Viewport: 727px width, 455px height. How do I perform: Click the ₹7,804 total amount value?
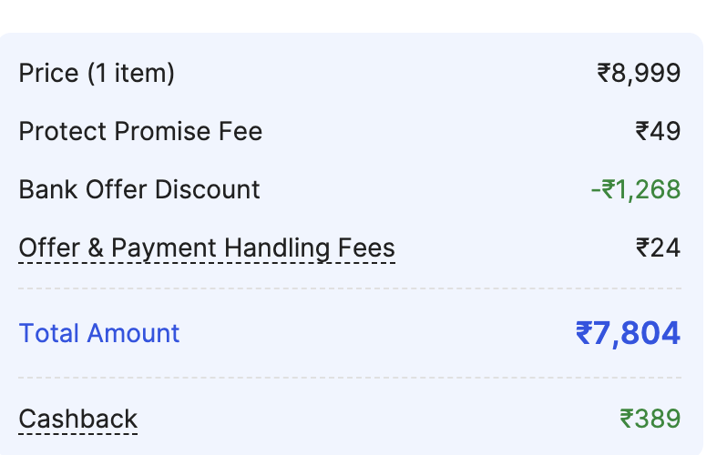(628, 333)
